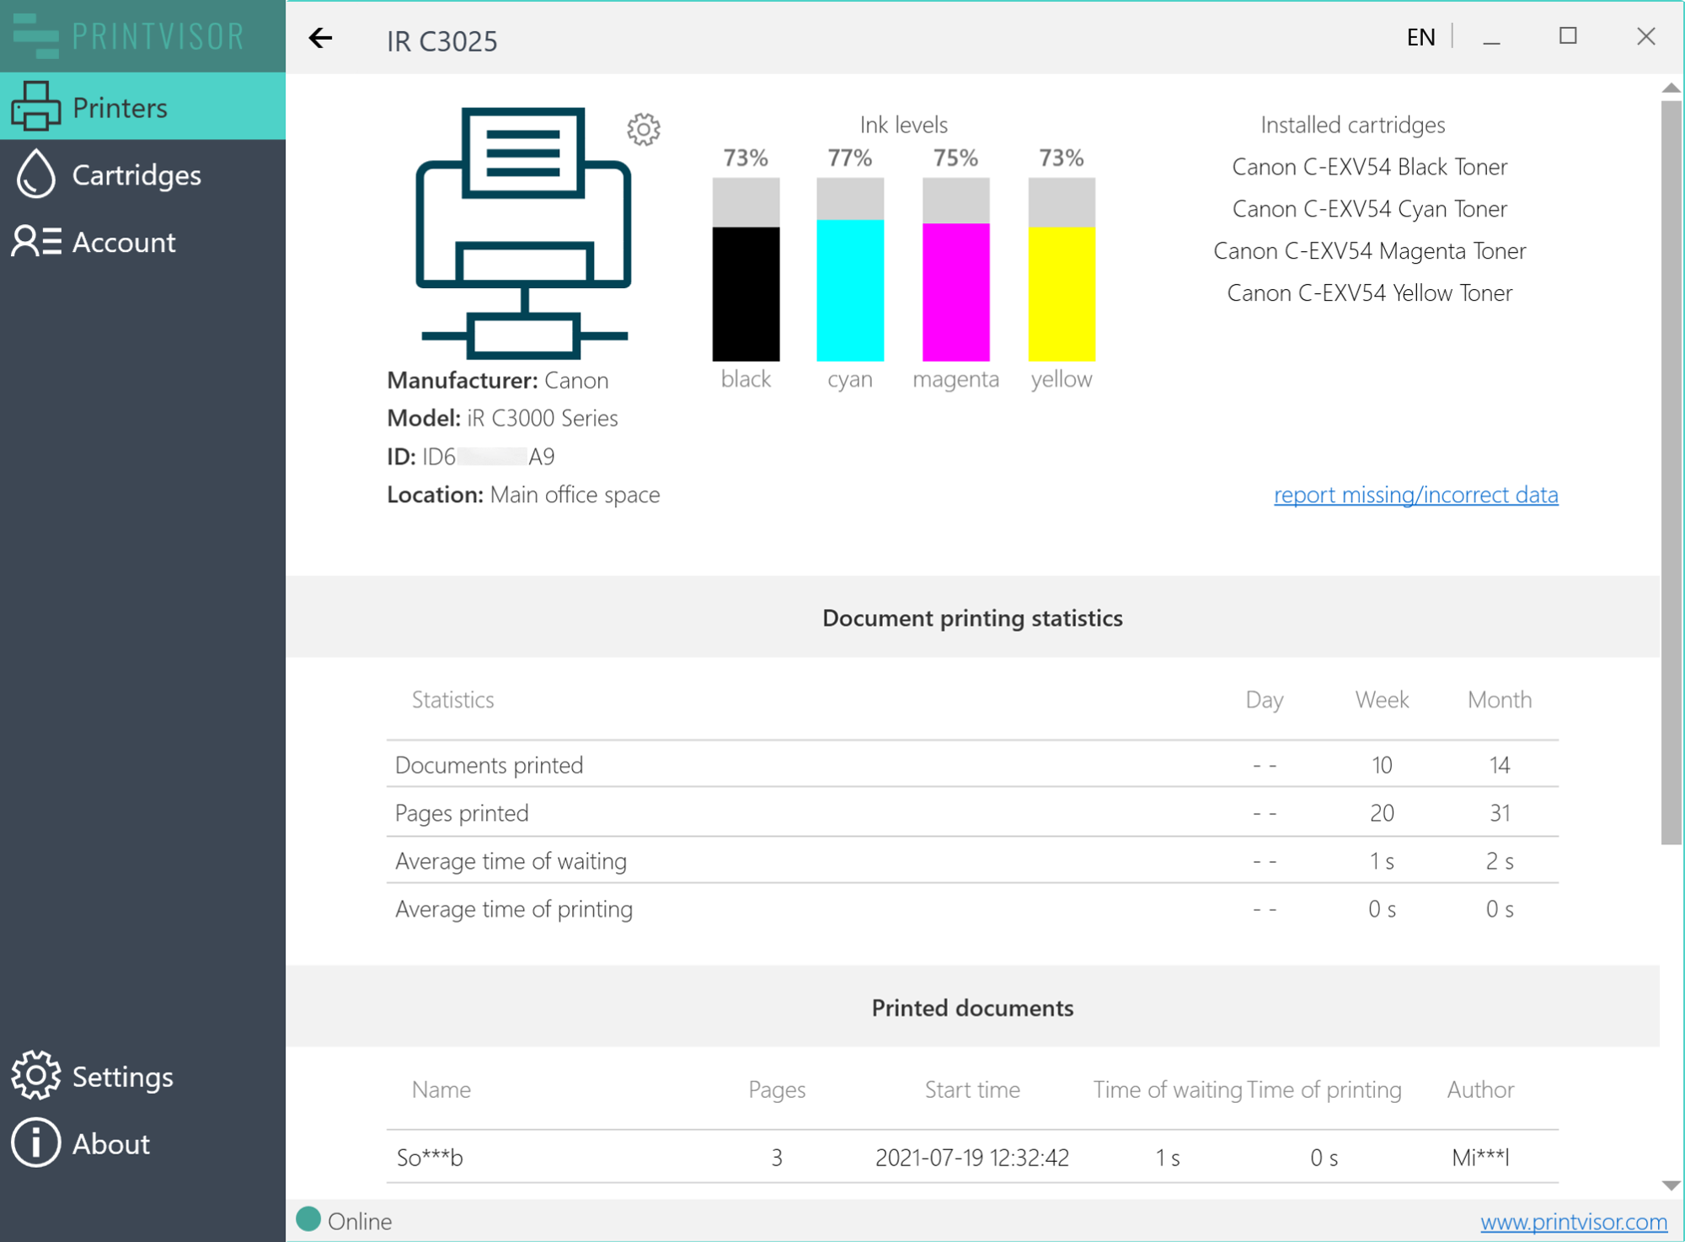Viewport: 1685px width, 1242px height.
Task: Click the About info icon
Action: click(35, 1143)
